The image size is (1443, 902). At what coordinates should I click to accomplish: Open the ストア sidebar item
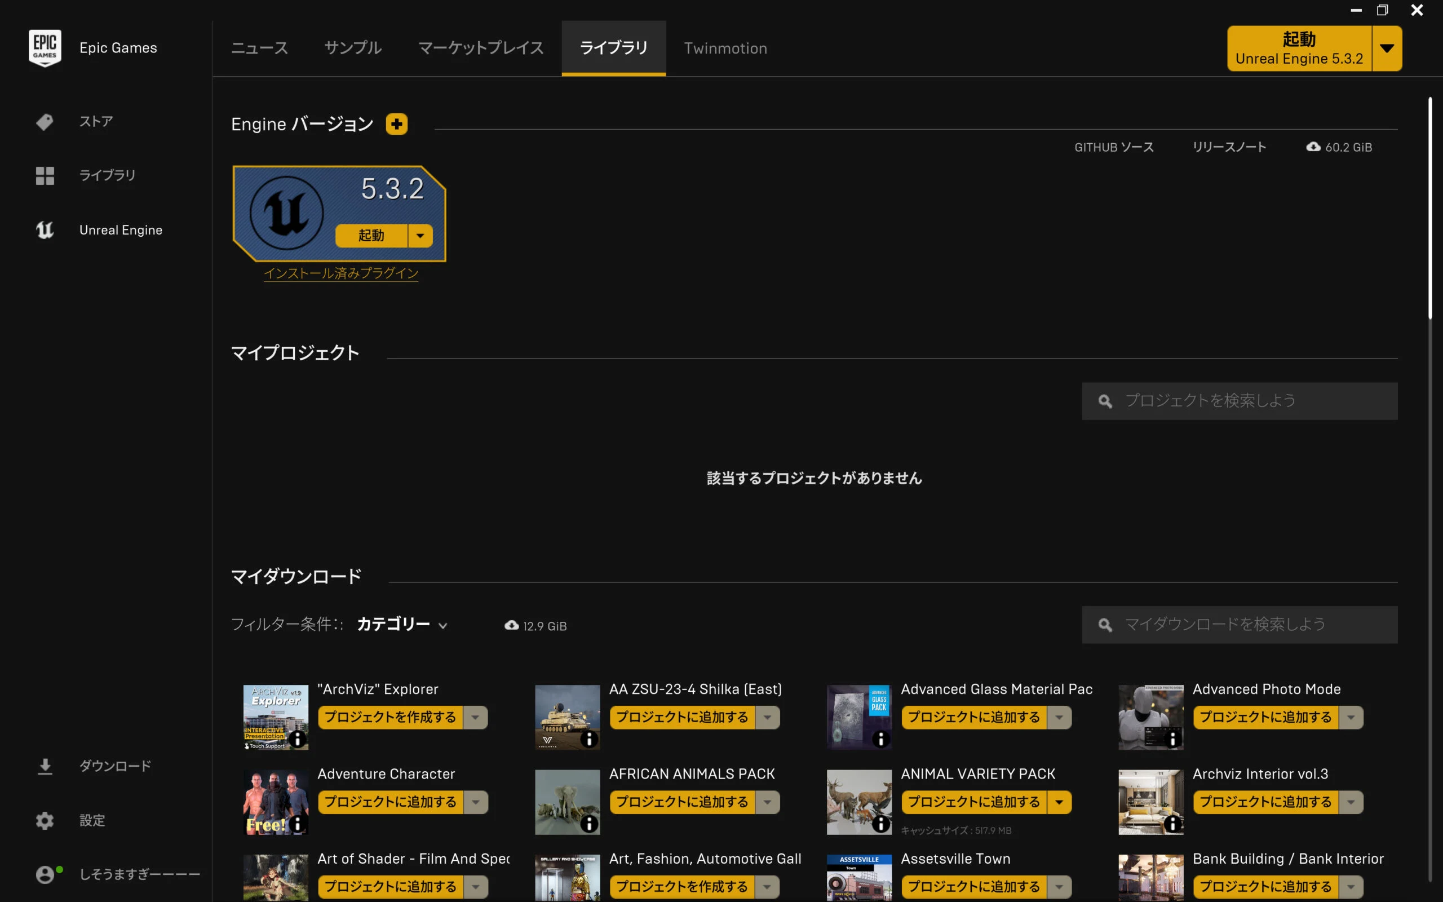coord(95,122)
